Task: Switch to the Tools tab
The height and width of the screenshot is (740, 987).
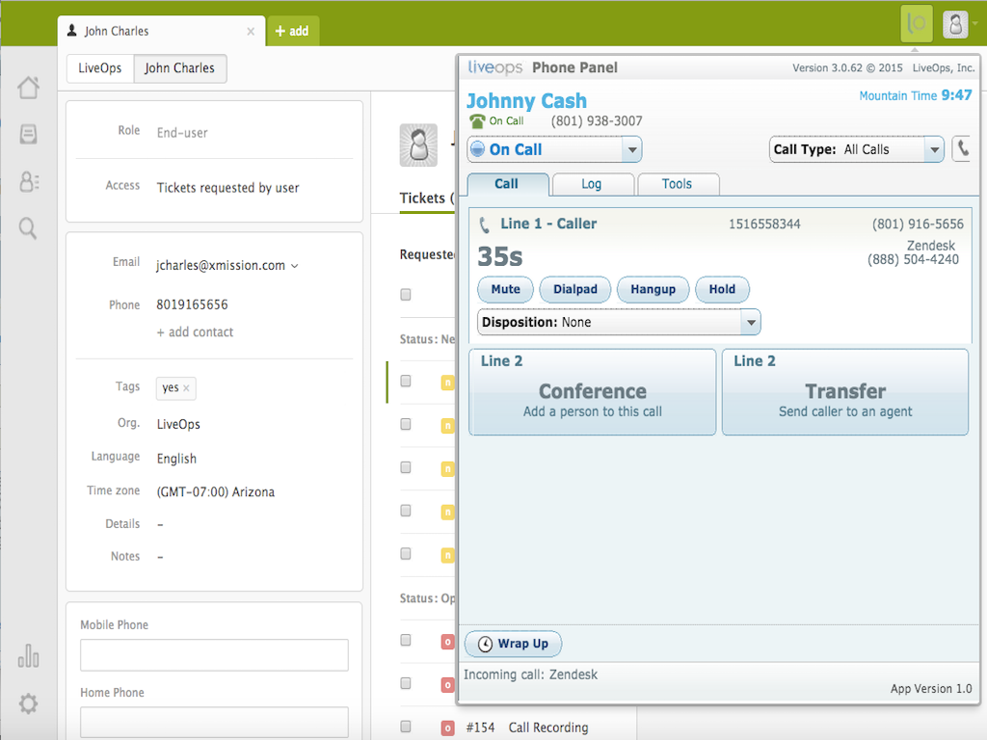Action: 678,183
